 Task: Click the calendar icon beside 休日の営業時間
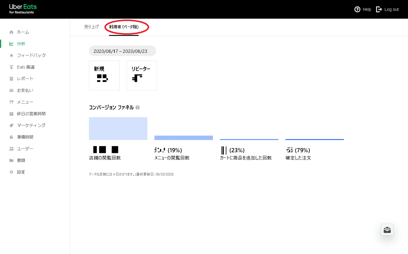(11, 114)
